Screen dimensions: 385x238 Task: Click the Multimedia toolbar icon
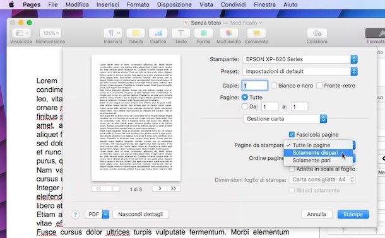tap(228, 33)
